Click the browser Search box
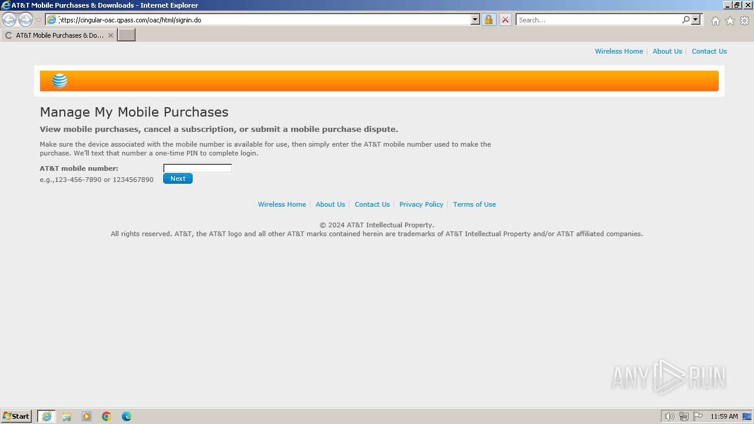This screenshot has height=424, width=754. coord(598,19)
